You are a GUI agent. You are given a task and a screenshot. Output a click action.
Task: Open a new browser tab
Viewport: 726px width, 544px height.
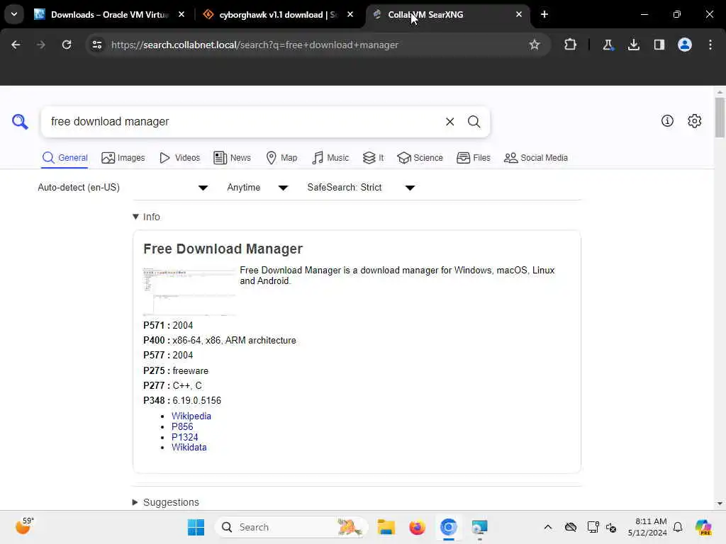544,15
